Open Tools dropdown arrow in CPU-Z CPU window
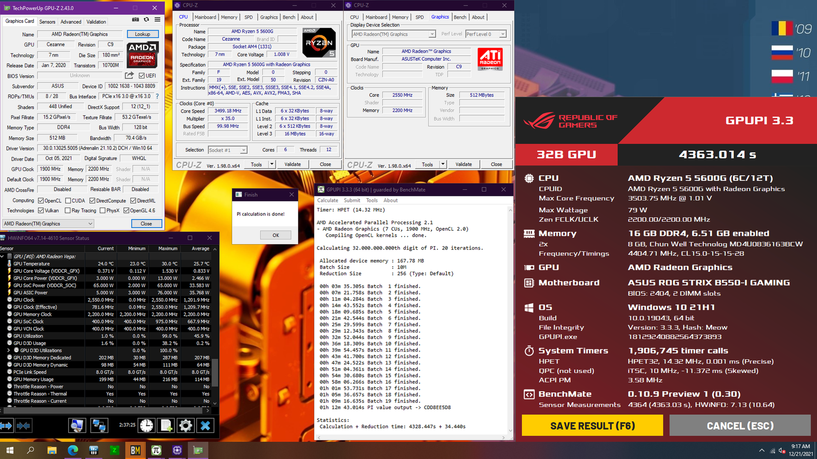 (x=272, y=164)
